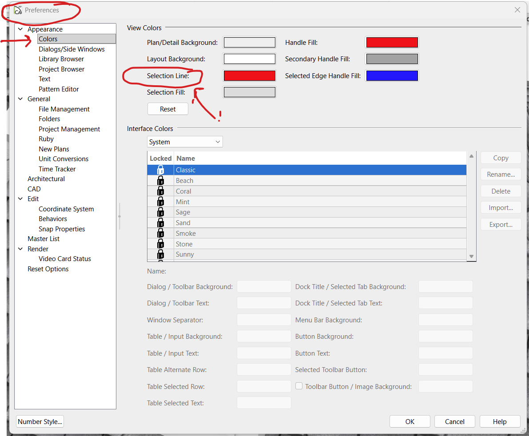This screenshot has width=529, height=436.
Task: Collapse the Appearance tree section
Action: click(20, 29)
